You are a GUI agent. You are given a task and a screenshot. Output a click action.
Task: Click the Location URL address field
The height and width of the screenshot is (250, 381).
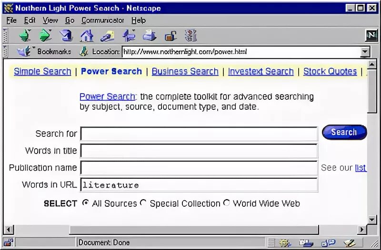[x=241, y=52]
